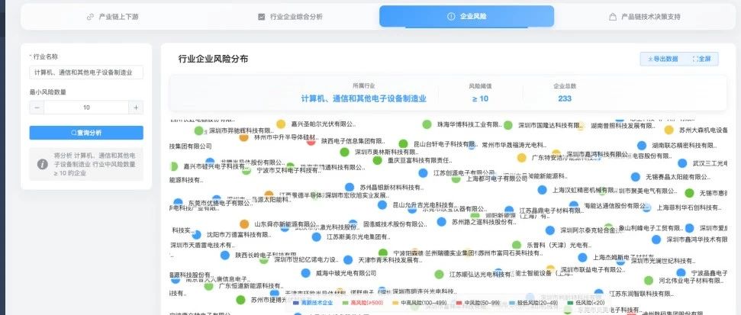
Task: Toggle 高风险(≥500) legend entry
Action: (364, 302)
